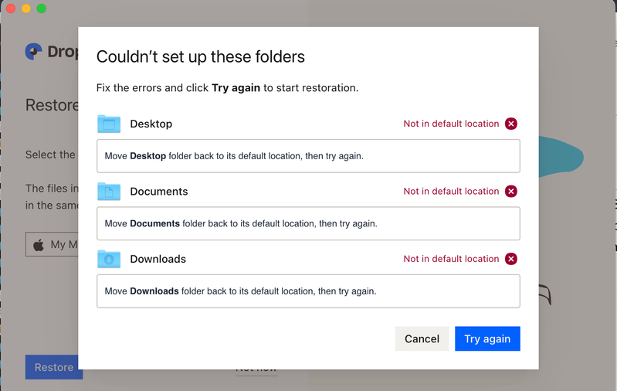This screenshot has width=617, height=391.
Task: Click Desktop's "Not in default location" status
Action: 451,124
